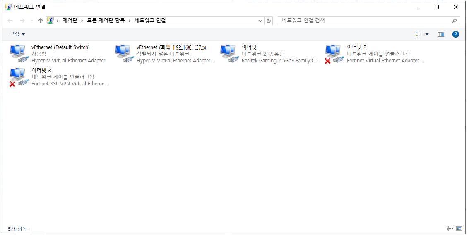This screenshot has width=469, height=235.
Task: Click 네트워크 2, 공유됨 status text
Action: [x=262, y=54]
